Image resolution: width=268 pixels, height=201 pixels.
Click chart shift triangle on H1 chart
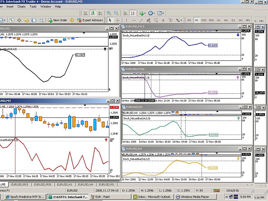coord(217,111)
